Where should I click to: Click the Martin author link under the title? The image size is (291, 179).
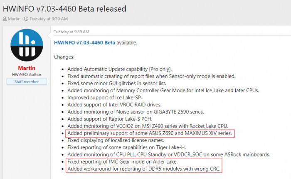[13, 19]
